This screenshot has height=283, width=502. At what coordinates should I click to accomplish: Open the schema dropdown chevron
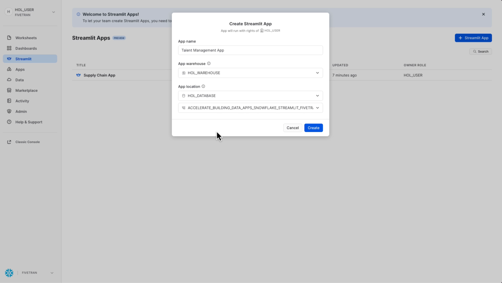point(318,108)
